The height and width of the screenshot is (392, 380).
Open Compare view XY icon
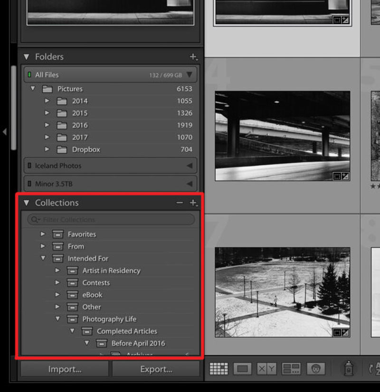[267, 369]
